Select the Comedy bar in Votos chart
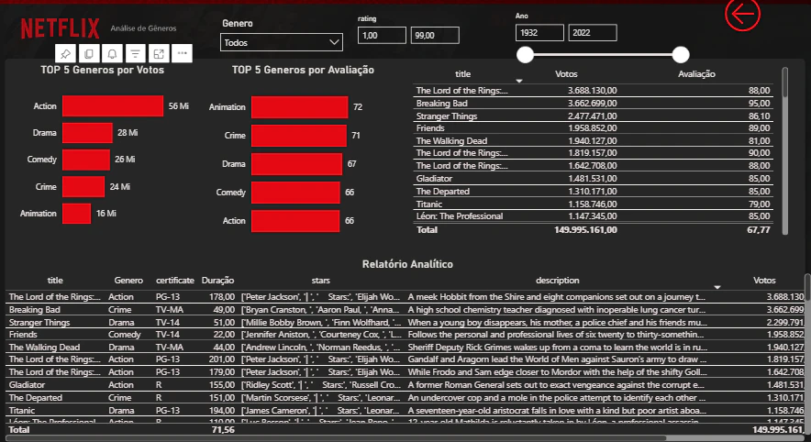Screen dimensions: 811x442 (x=86, y=160)
